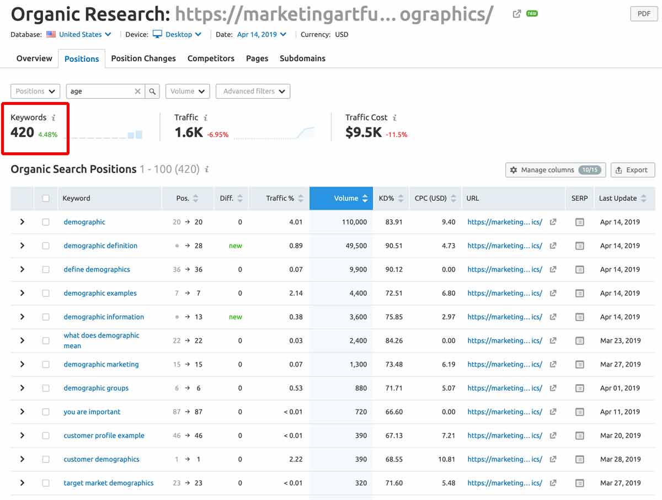Open SERP snapshot for demographic row
The image size is (662, 500).
[579, 222]
